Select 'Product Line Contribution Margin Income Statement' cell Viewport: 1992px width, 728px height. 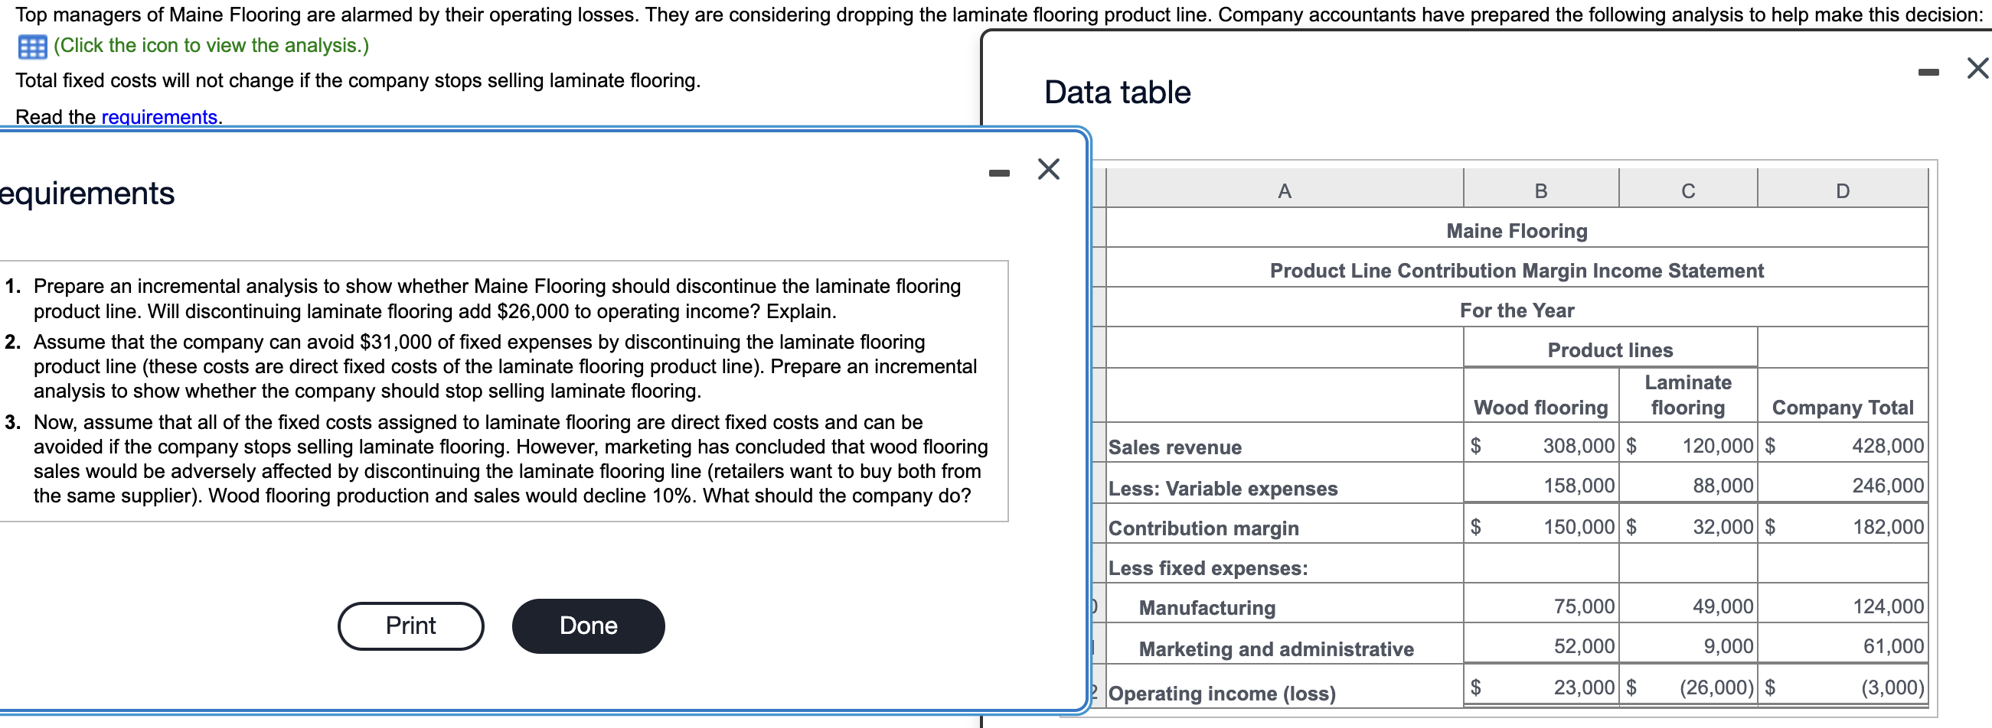click(x=1517, y=269)
